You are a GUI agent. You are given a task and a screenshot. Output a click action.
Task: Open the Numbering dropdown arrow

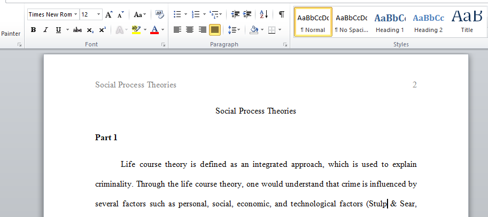coord(204,14)
